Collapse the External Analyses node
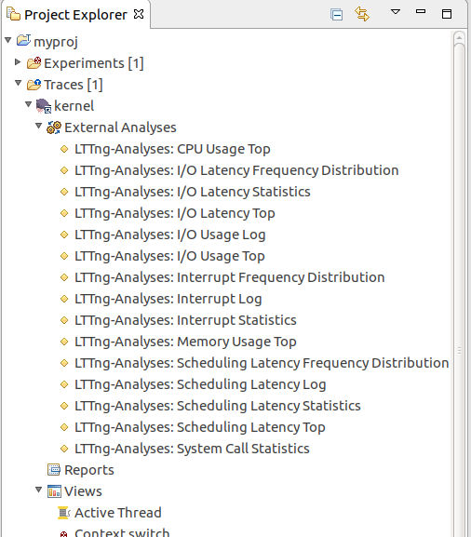The width and height of the screenshot is (471, 537). coord(39,126)
